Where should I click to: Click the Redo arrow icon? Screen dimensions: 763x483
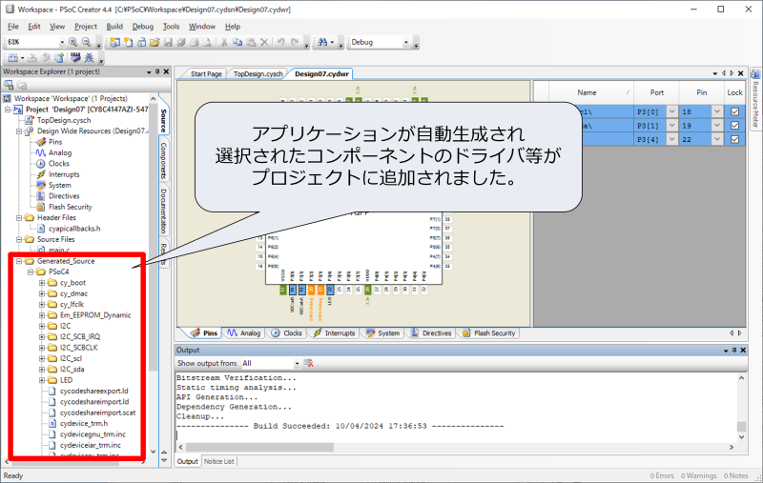coord(295,42)
